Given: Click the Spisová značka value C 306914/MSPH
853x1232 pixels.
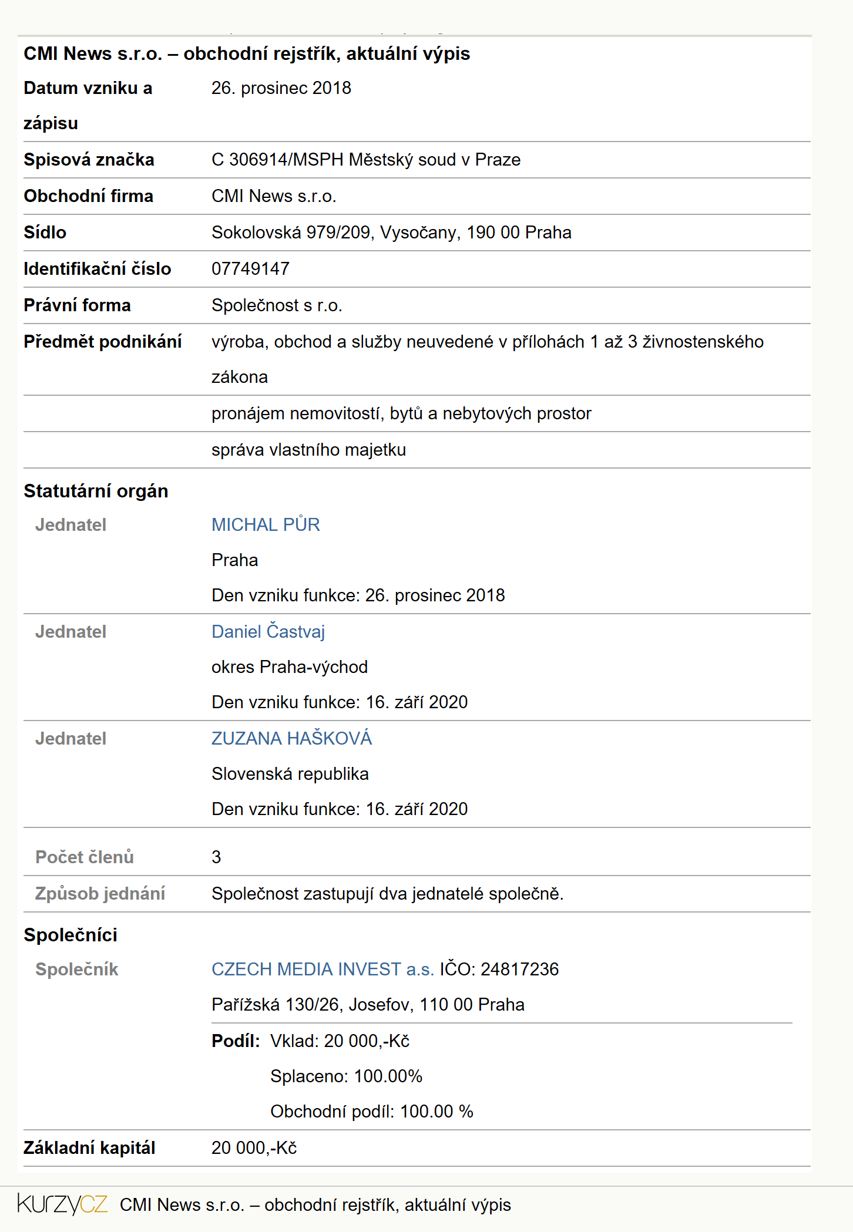Looking at the screenshot, I should [366, 159].
